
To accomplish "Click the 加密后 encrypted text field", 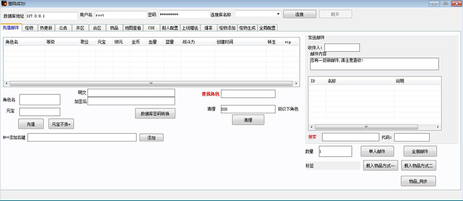I will point(131,101).
